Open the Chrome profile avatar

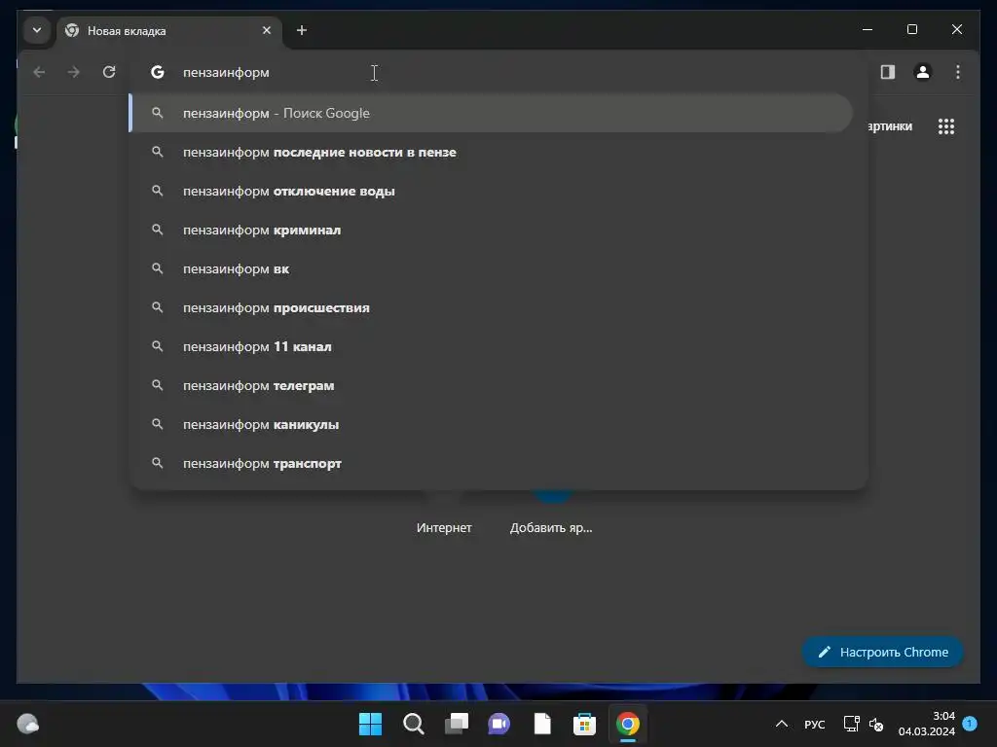(923, 72)
